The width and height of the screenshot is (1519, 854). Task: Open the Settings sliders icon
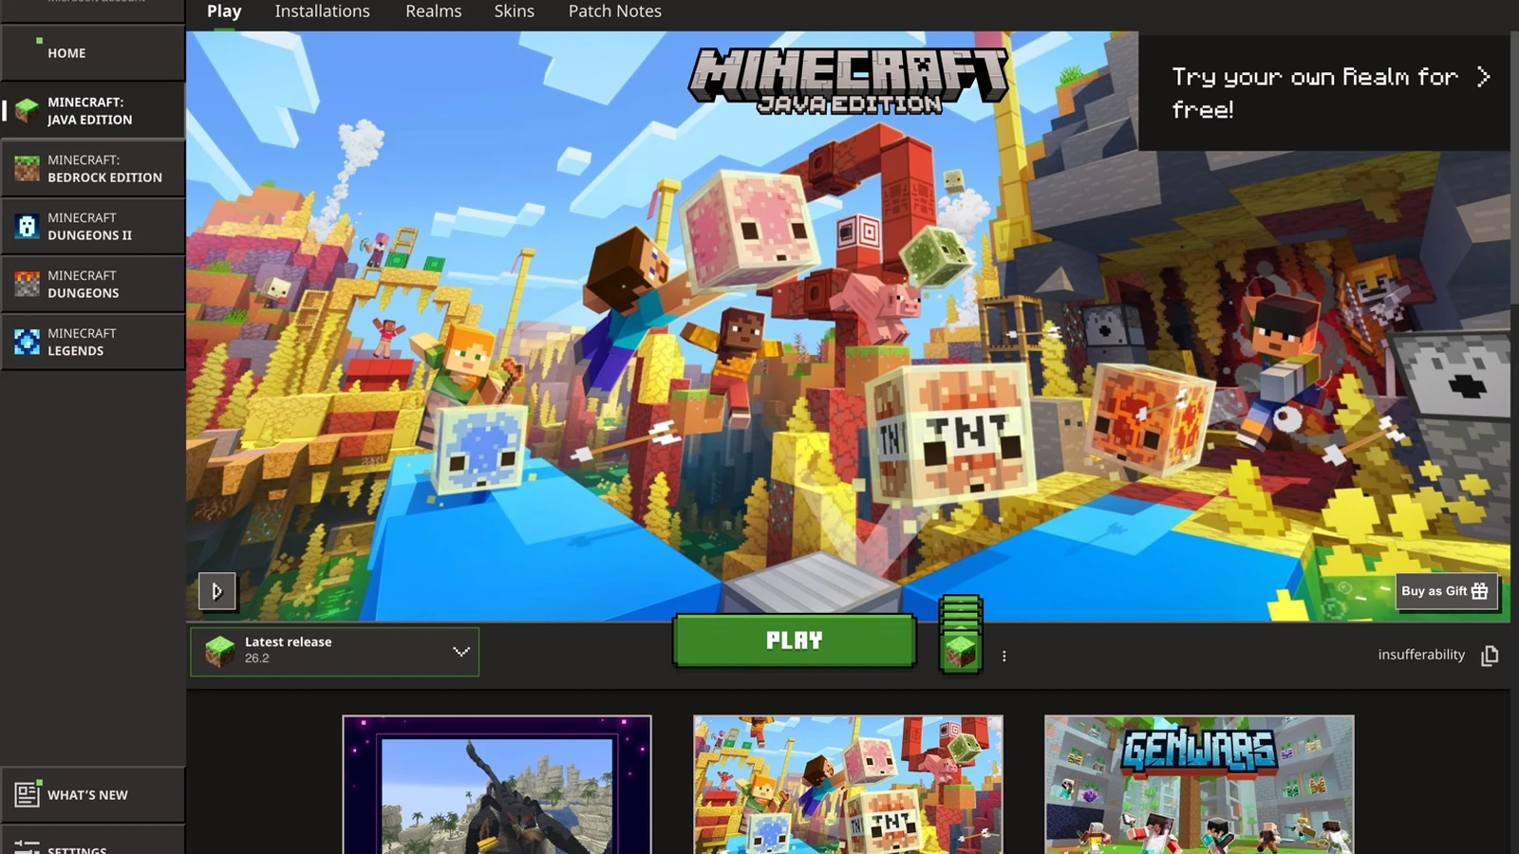pos(28,846)
